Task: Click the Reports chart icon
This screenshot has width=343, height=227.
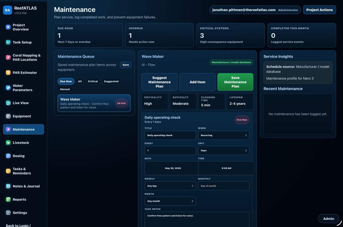Action: [x=8, y=199]
